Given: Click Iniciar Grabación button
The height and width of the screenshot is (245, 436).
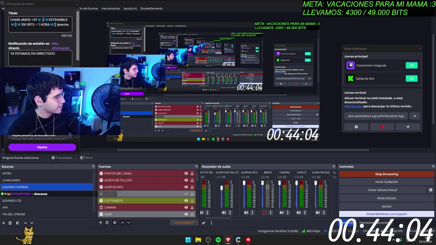Looking at the screenshot, I should [x=387, y=182].
